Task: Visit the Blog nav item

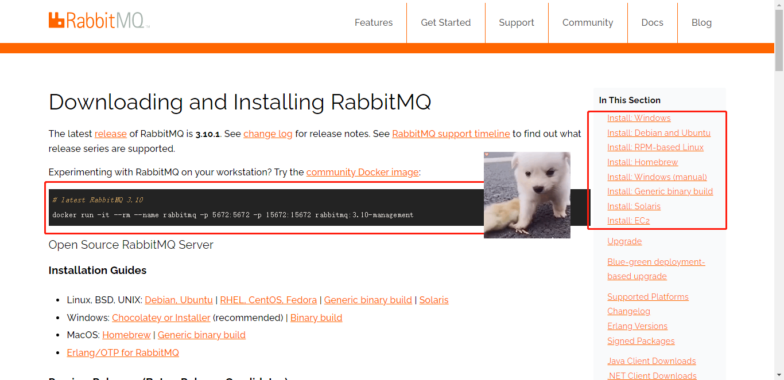Action: coord(701,22)
